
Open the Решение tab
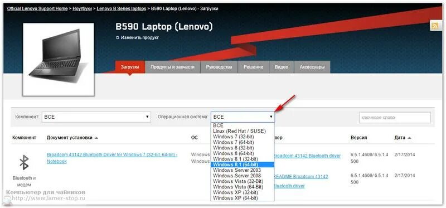(x=253, y=67)
